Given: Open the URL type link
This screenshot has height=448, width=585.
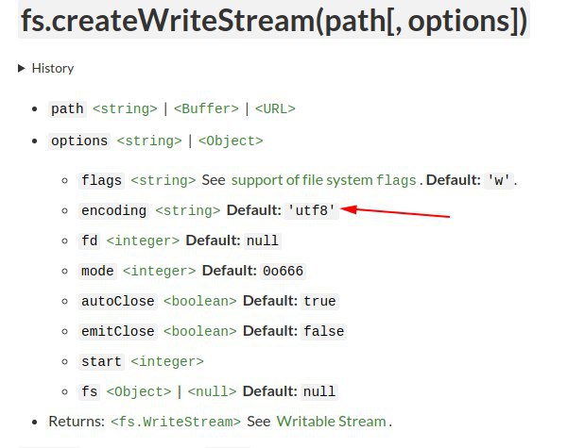Looking at the screenshot, I should (275, 108).
